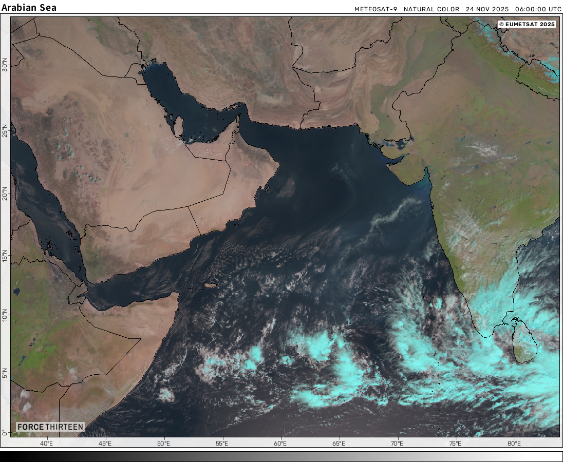This screenshot has height=462, width=563.
Task: Click the © EUMETSAT 2025 copyright badge
Action: coord(527,24)
